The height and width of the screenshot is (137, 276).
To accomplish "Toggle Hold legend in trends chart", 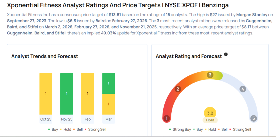I will pyautogui.click(x=65, y=129).
